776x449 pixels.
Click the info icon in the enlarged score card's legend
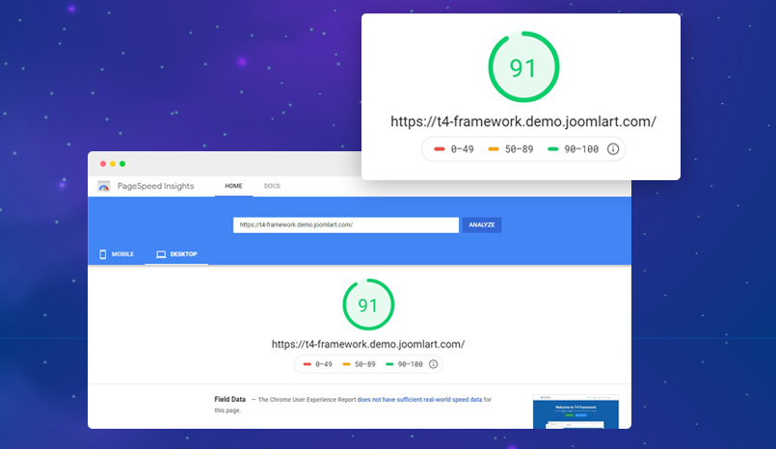tap(613, 148)
